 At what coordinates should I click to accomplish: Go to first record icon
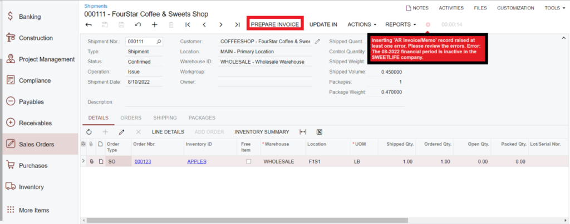[x=188, y=24]
